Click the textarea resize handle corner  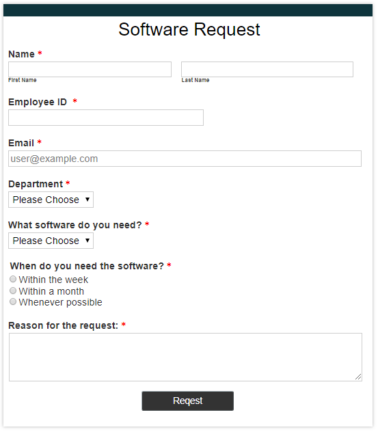pyautogui.click(x=358, y=377)
